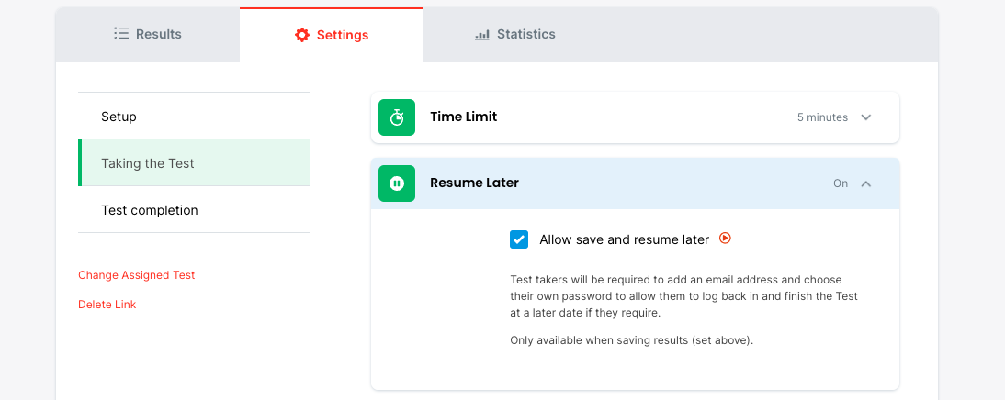Expand the Time Limit section chevron
Viewport: 1005px width, 400px height.
(865, 117)
